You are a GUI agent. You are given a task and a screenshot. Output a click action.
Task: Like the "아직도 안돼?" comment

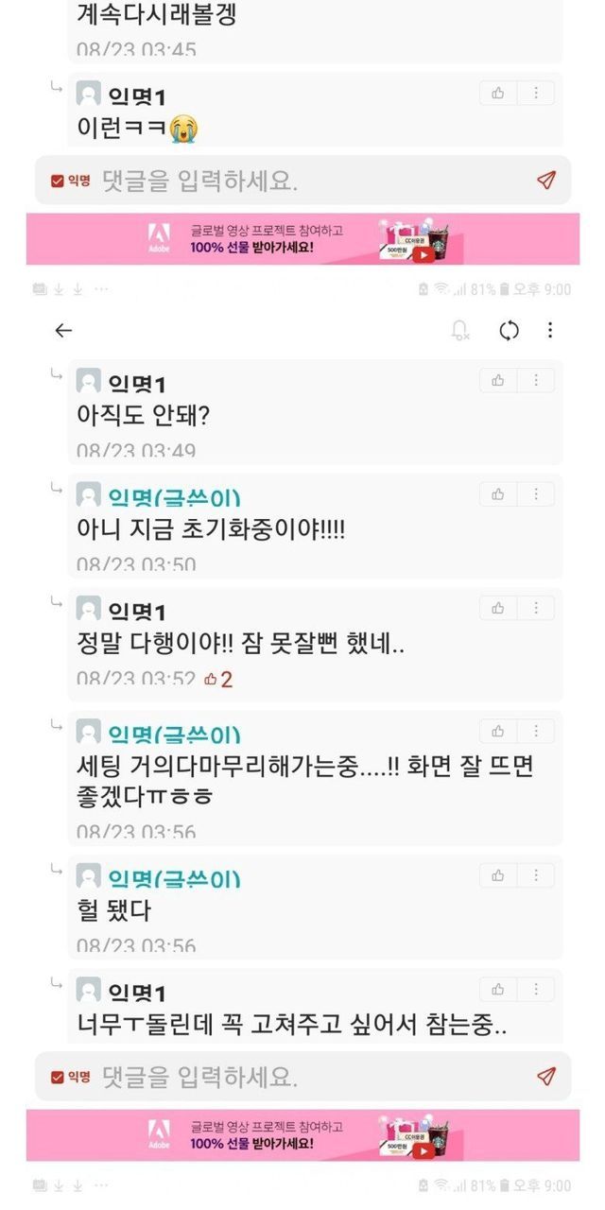[x=498, y=381]
